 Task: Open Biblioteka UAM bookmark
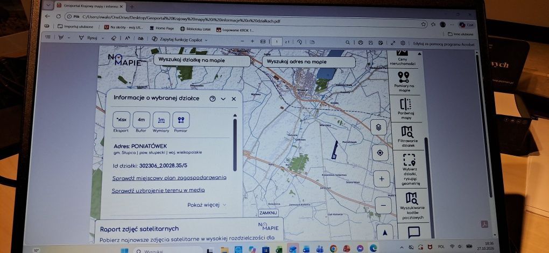(x=195, y=29)
